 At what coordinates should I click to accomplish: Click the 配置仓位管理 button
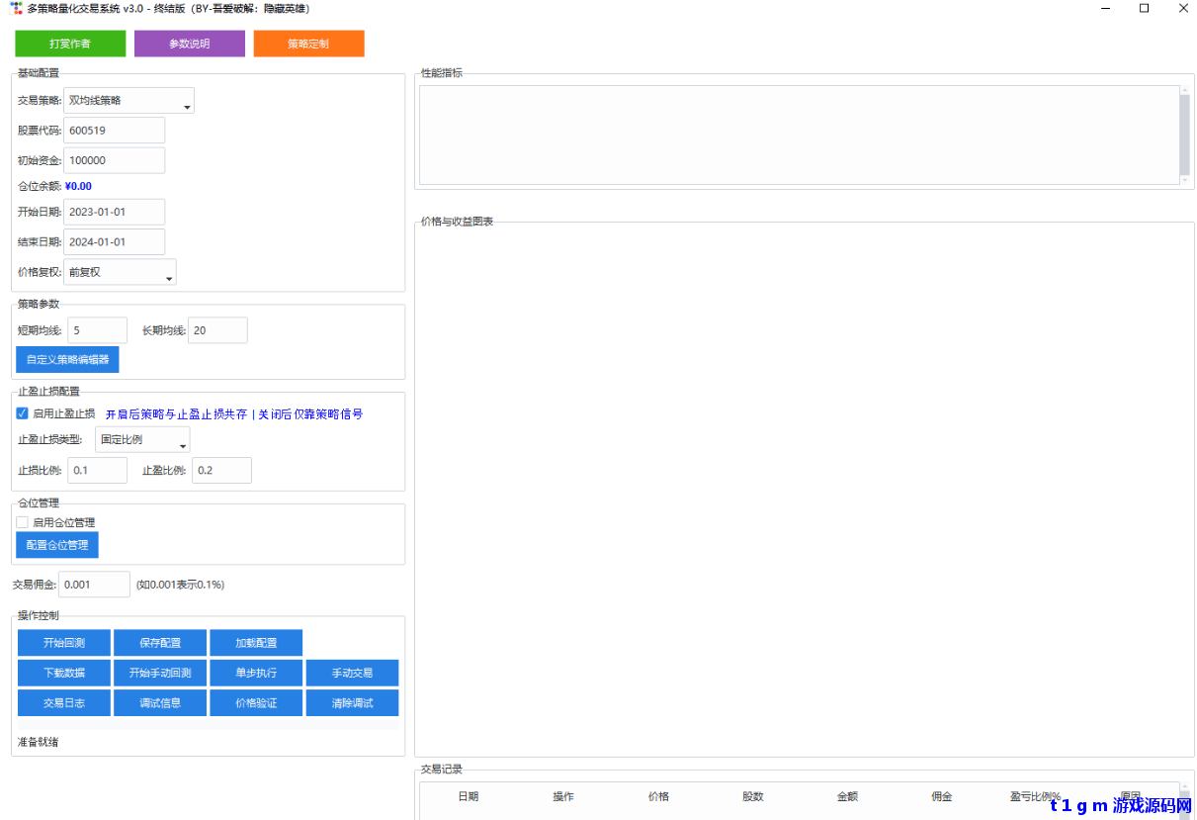56,544
